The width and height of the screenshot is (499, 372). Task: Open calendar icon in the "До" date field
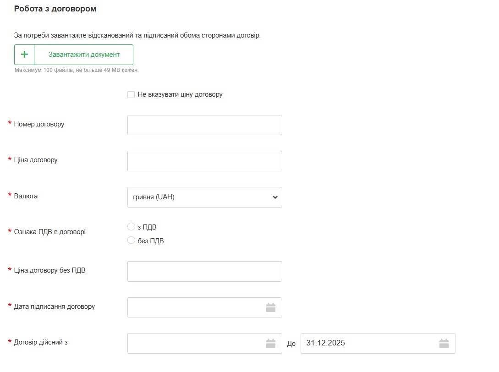point(444,343)
